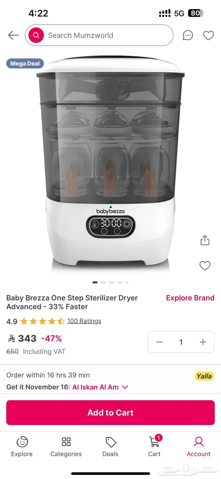Decrease quantity with the minus button

pos(159,342)
